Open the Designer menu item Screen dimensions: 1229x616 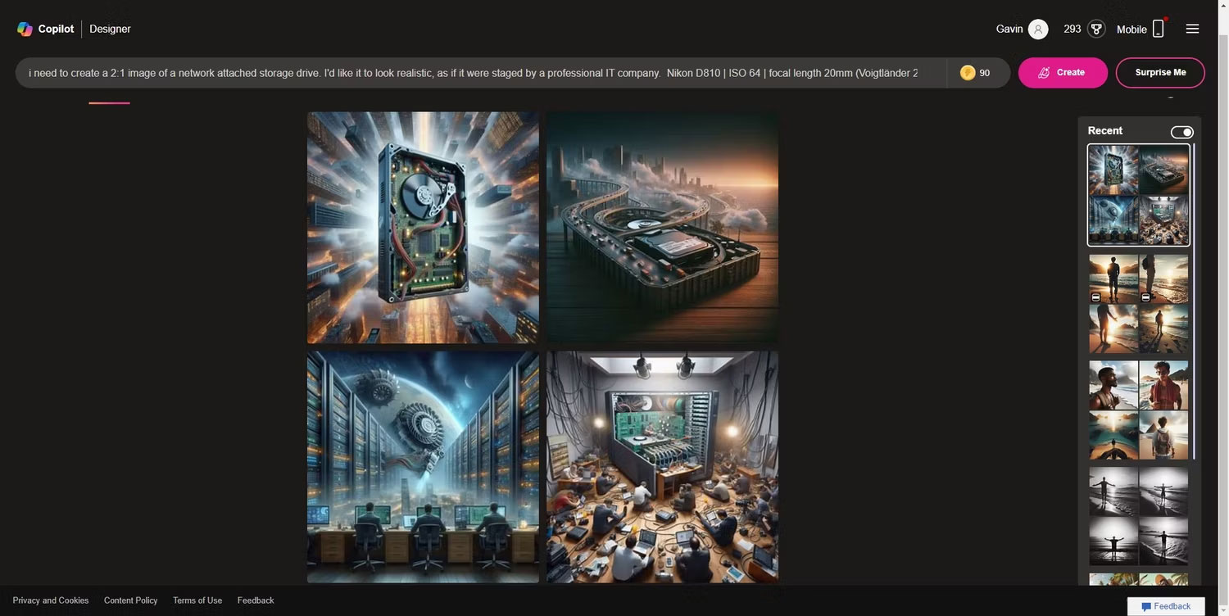click(109, 29)
